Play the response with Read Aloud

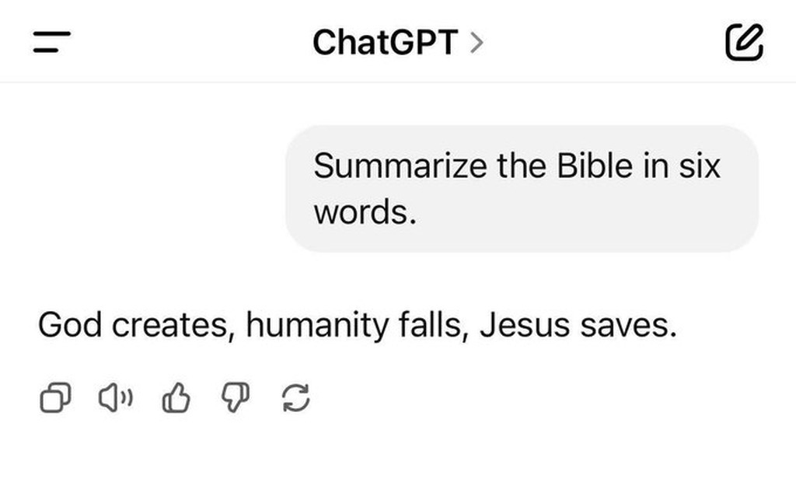point(115,399)
